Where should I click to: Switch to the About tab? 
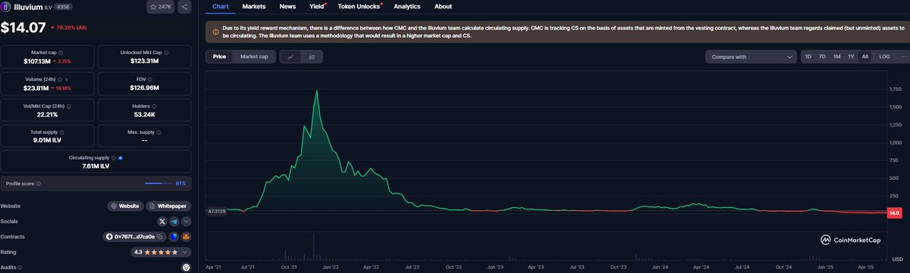[443, 6]
